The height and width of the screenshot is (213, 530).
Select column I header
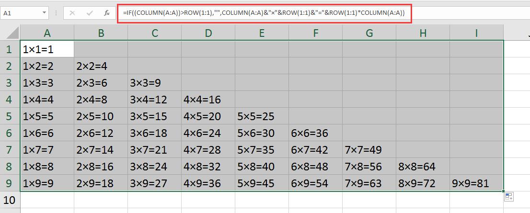(x=477, y=33)
